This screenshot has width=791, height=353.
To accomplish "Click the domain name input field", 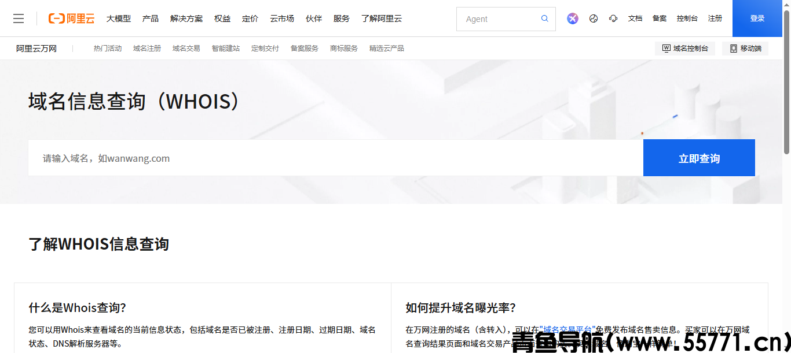I will point(336,158).
